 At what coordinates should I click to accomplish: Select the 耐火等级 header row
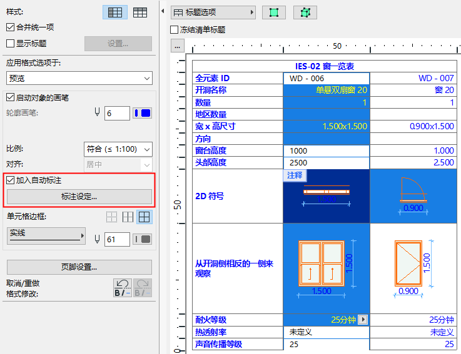coord(238,320)
